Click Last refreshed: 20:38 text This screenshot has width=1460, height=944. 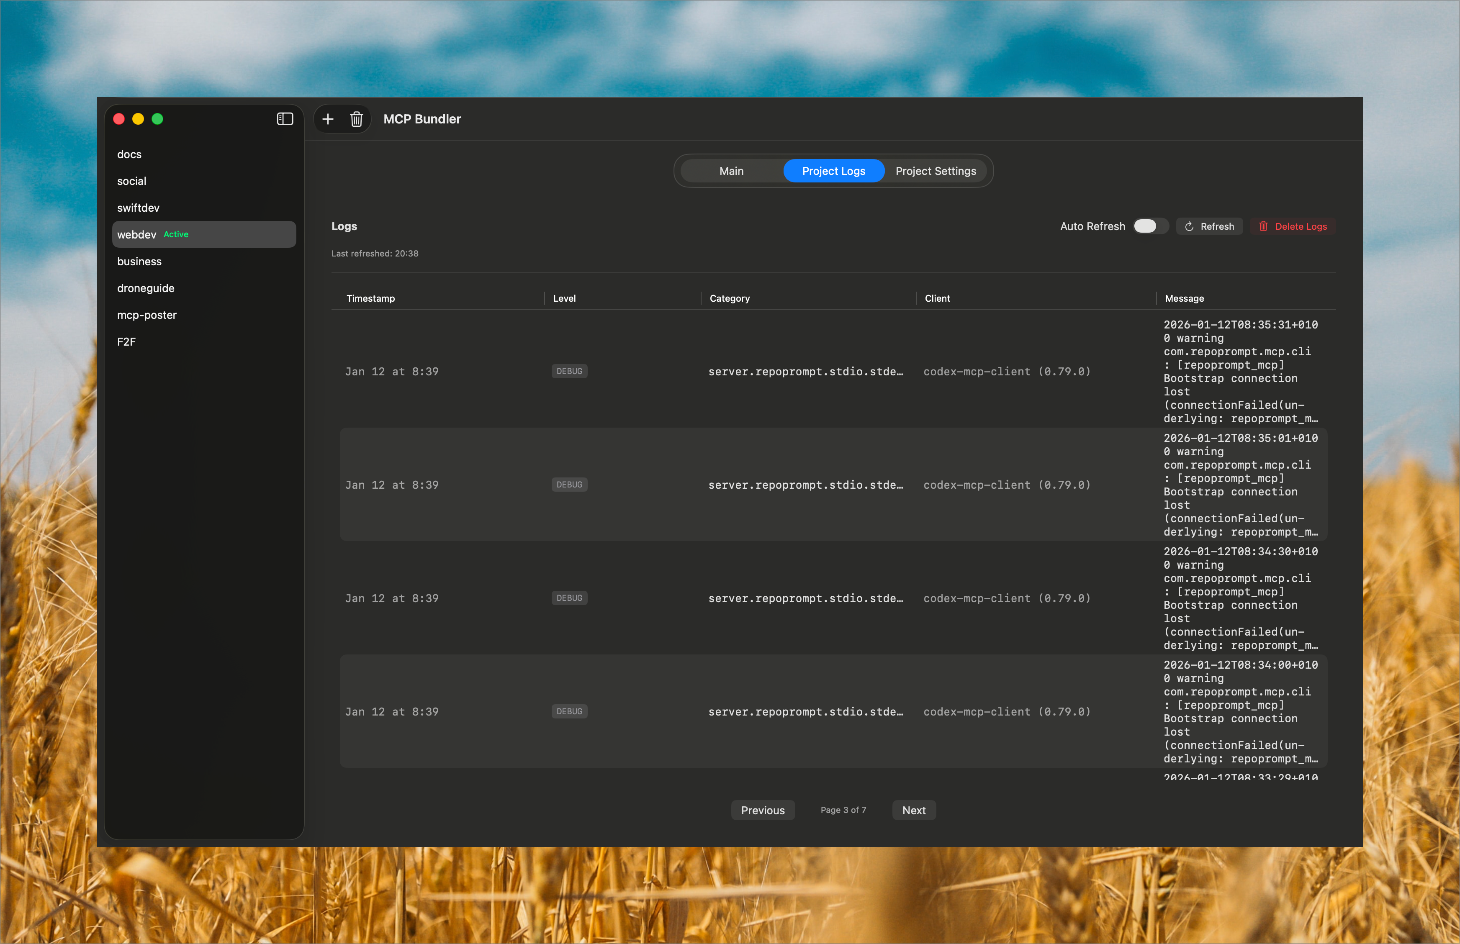[375, 254]
